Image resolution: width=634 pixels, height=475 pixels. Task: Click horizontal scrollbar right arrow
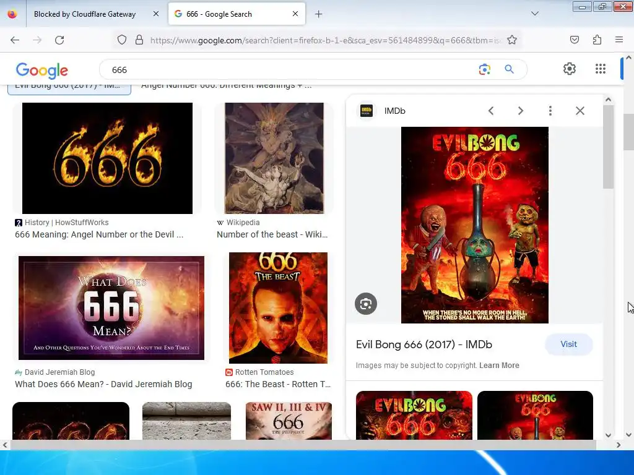coord(619,445)
